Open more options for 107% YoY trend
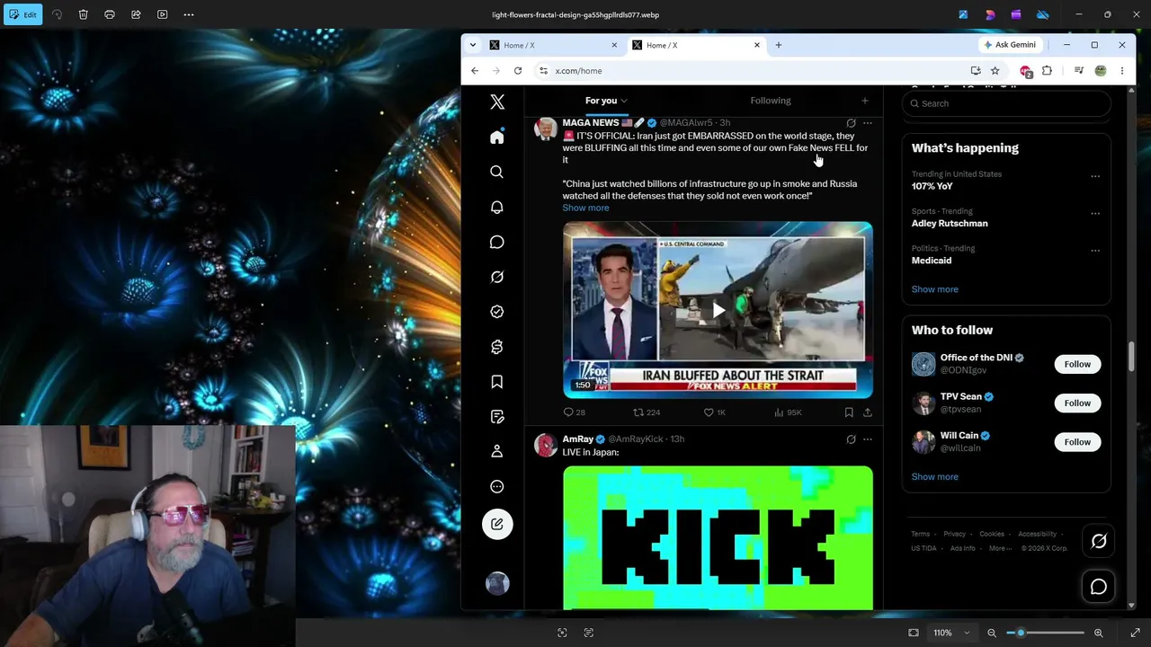Viewport: 1151px width, 647px height. [1095, 176]
